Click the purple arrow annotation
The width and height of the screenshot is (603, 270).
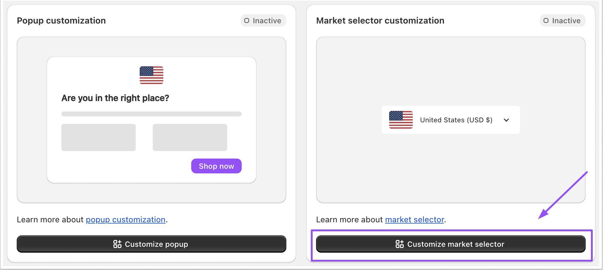click(x=562, y=196)
